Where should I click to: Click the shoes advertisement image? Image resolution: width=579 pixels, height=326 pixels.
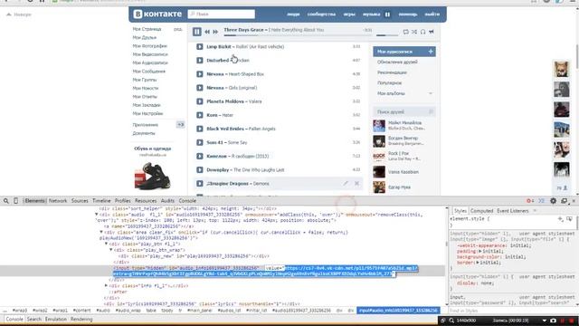coord(152,176)
